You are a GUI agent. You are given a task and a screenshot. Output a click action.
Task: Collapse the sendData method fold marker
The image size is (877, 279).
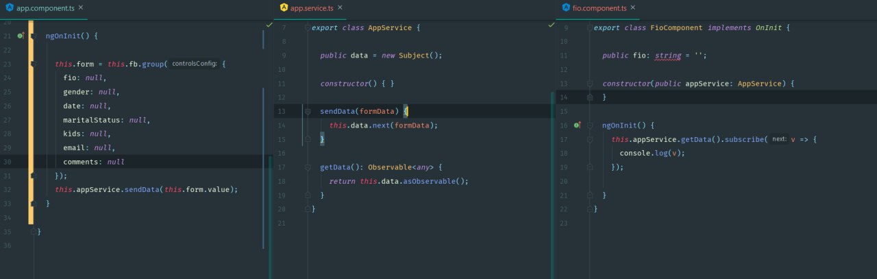point(308,111)
